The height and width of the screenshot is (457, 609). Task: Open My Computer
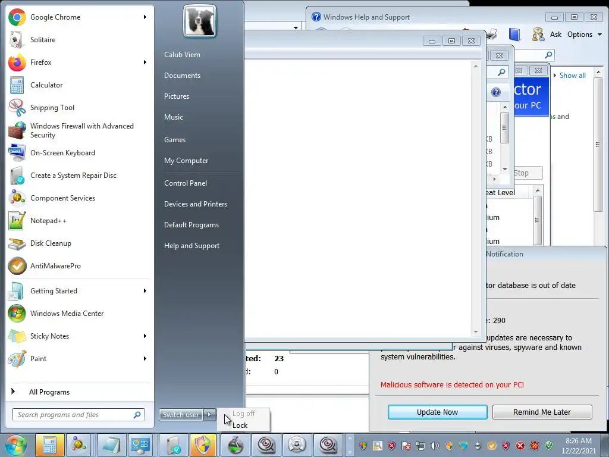(186, 161)
